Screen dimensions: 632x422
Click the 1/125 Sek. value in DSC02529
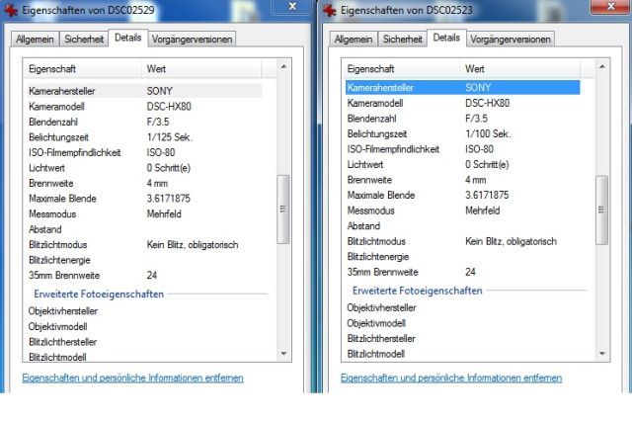170,137
